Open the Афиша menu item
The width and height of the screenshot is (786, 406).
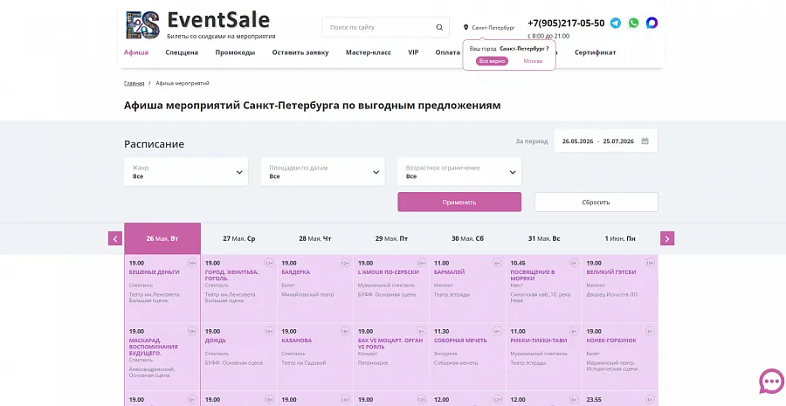[136, 52]
